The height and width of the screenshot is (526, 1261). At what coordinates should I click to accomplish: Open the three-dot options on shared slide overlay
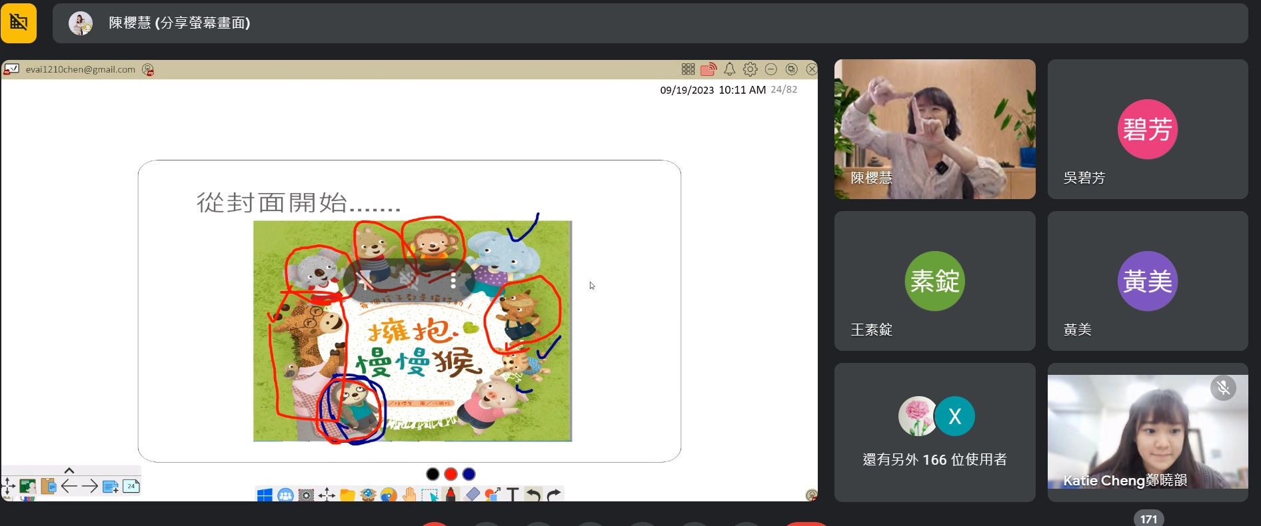[x=453, y=280]
